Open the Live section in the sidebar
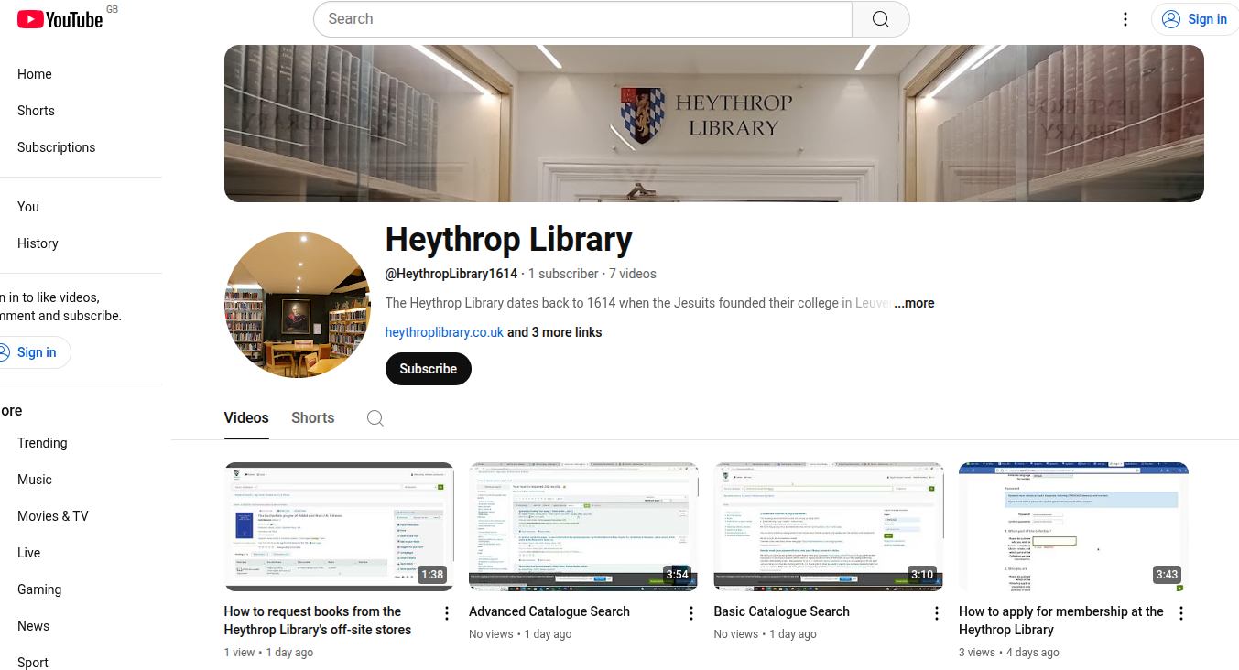This screenshot has width=1239, height=670. coord(28,552)
